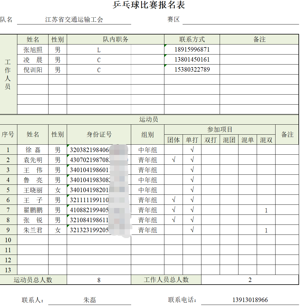The width and height of the screenshot is (307, 307).
Task: Select the 队内职务 header cell
Action: [116, 39]
